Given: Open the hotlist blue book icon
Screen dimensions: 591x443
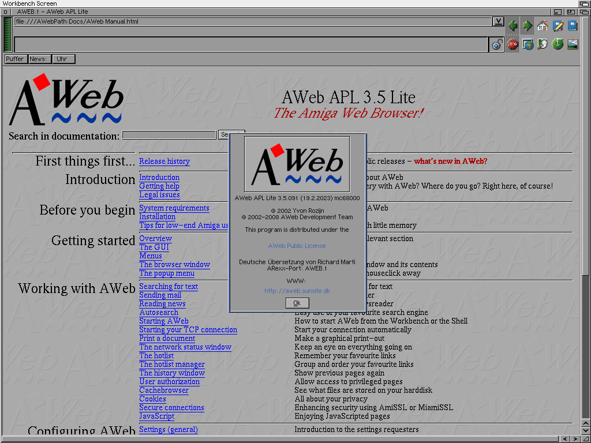Looking at the screenshot, I should [x=573, y=25].
